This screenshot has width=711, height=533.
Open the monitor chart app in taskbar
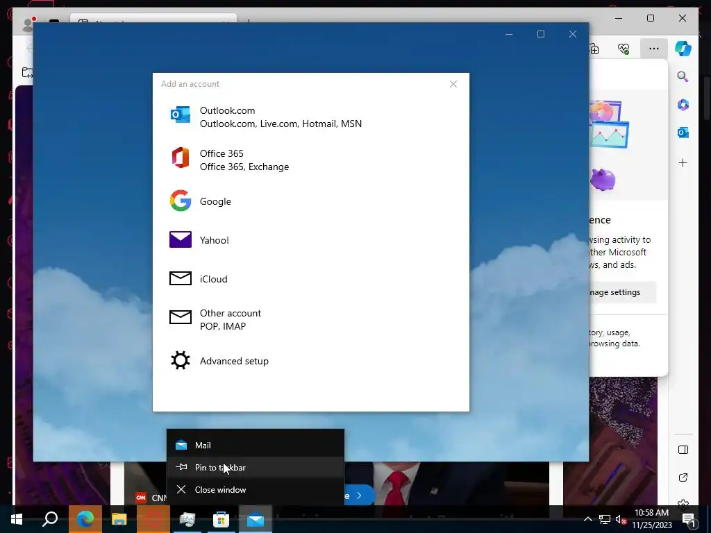[x=187, y=519]
